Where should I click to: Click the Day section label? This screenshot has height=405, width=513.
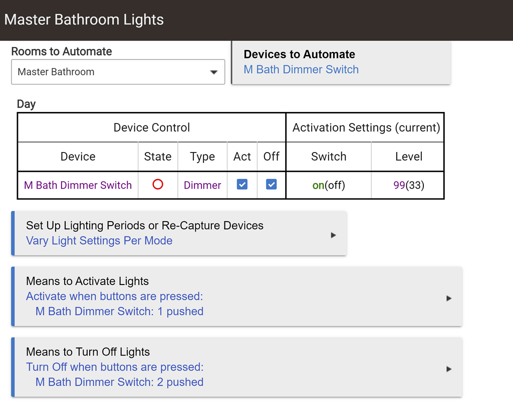pos(26,104)
